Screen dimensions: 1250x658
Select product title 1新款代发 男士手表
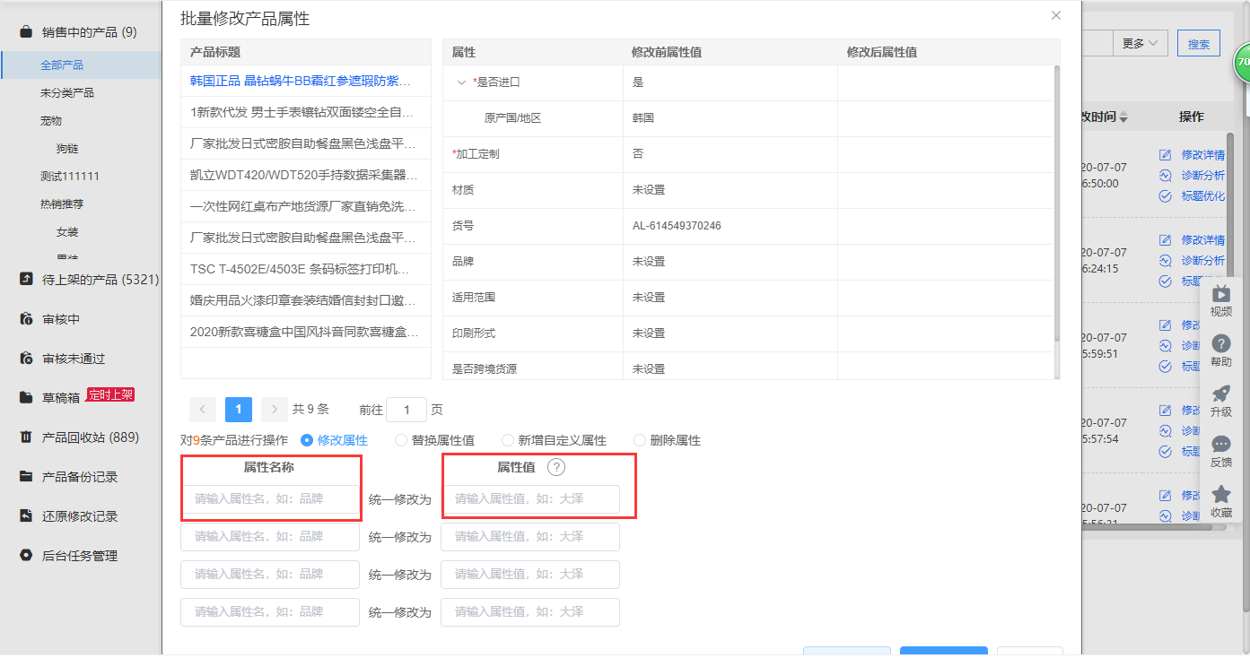(x=302, y=112)
